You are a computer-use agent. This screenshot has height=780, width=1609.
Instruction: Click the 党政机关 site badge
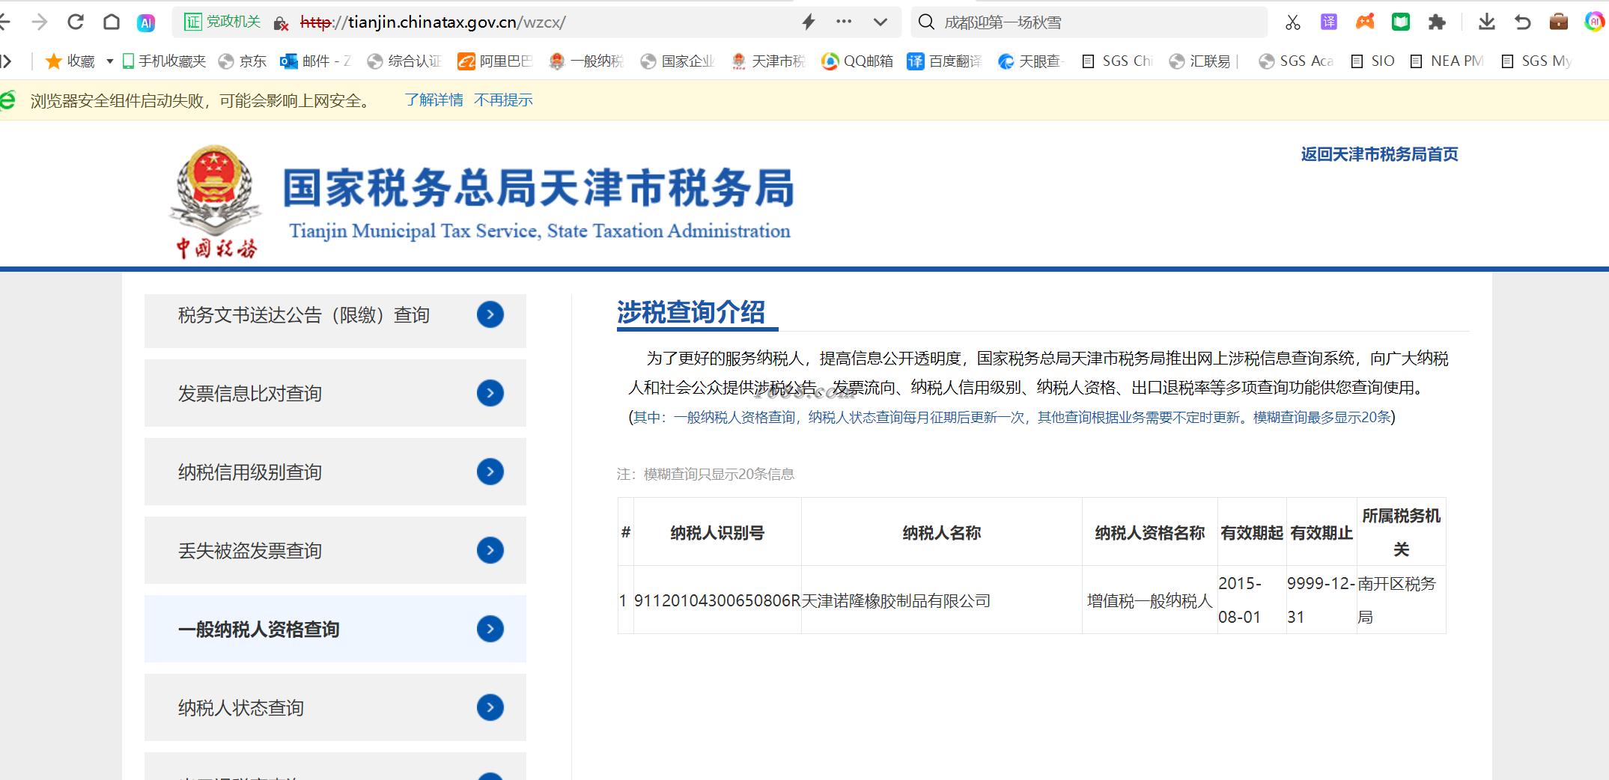tap(222, 22)
